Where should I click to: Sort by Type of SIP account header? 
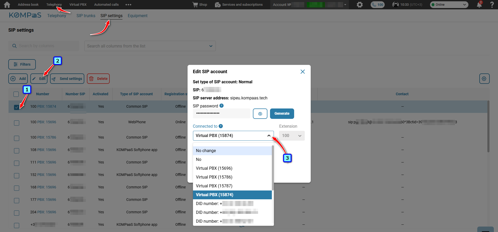tap(136, 94)
